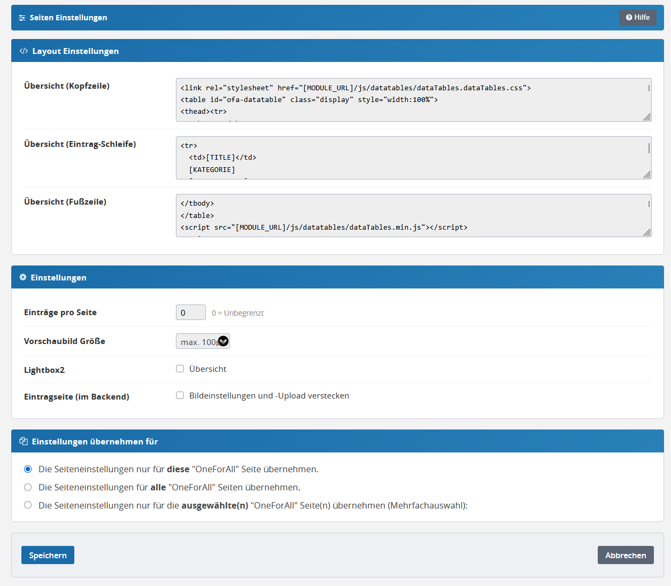Click the Kopfzeile textarea resize handle
This screenshot has height=586, width=671.
pyautogui.click(x=647, y=117)
